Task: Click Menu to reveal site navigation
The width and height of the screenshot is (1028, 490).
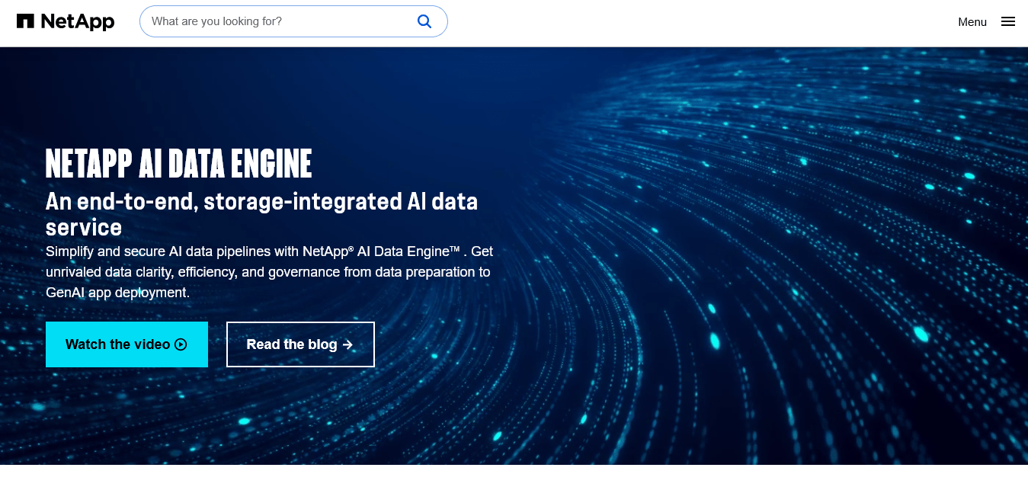Action: (972, 22)
